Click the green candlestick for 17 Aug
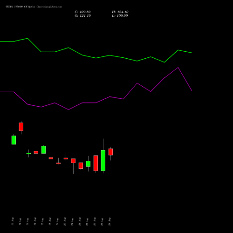Image resolution: width=233 pixels, height=233 pixels. [43, 150]
